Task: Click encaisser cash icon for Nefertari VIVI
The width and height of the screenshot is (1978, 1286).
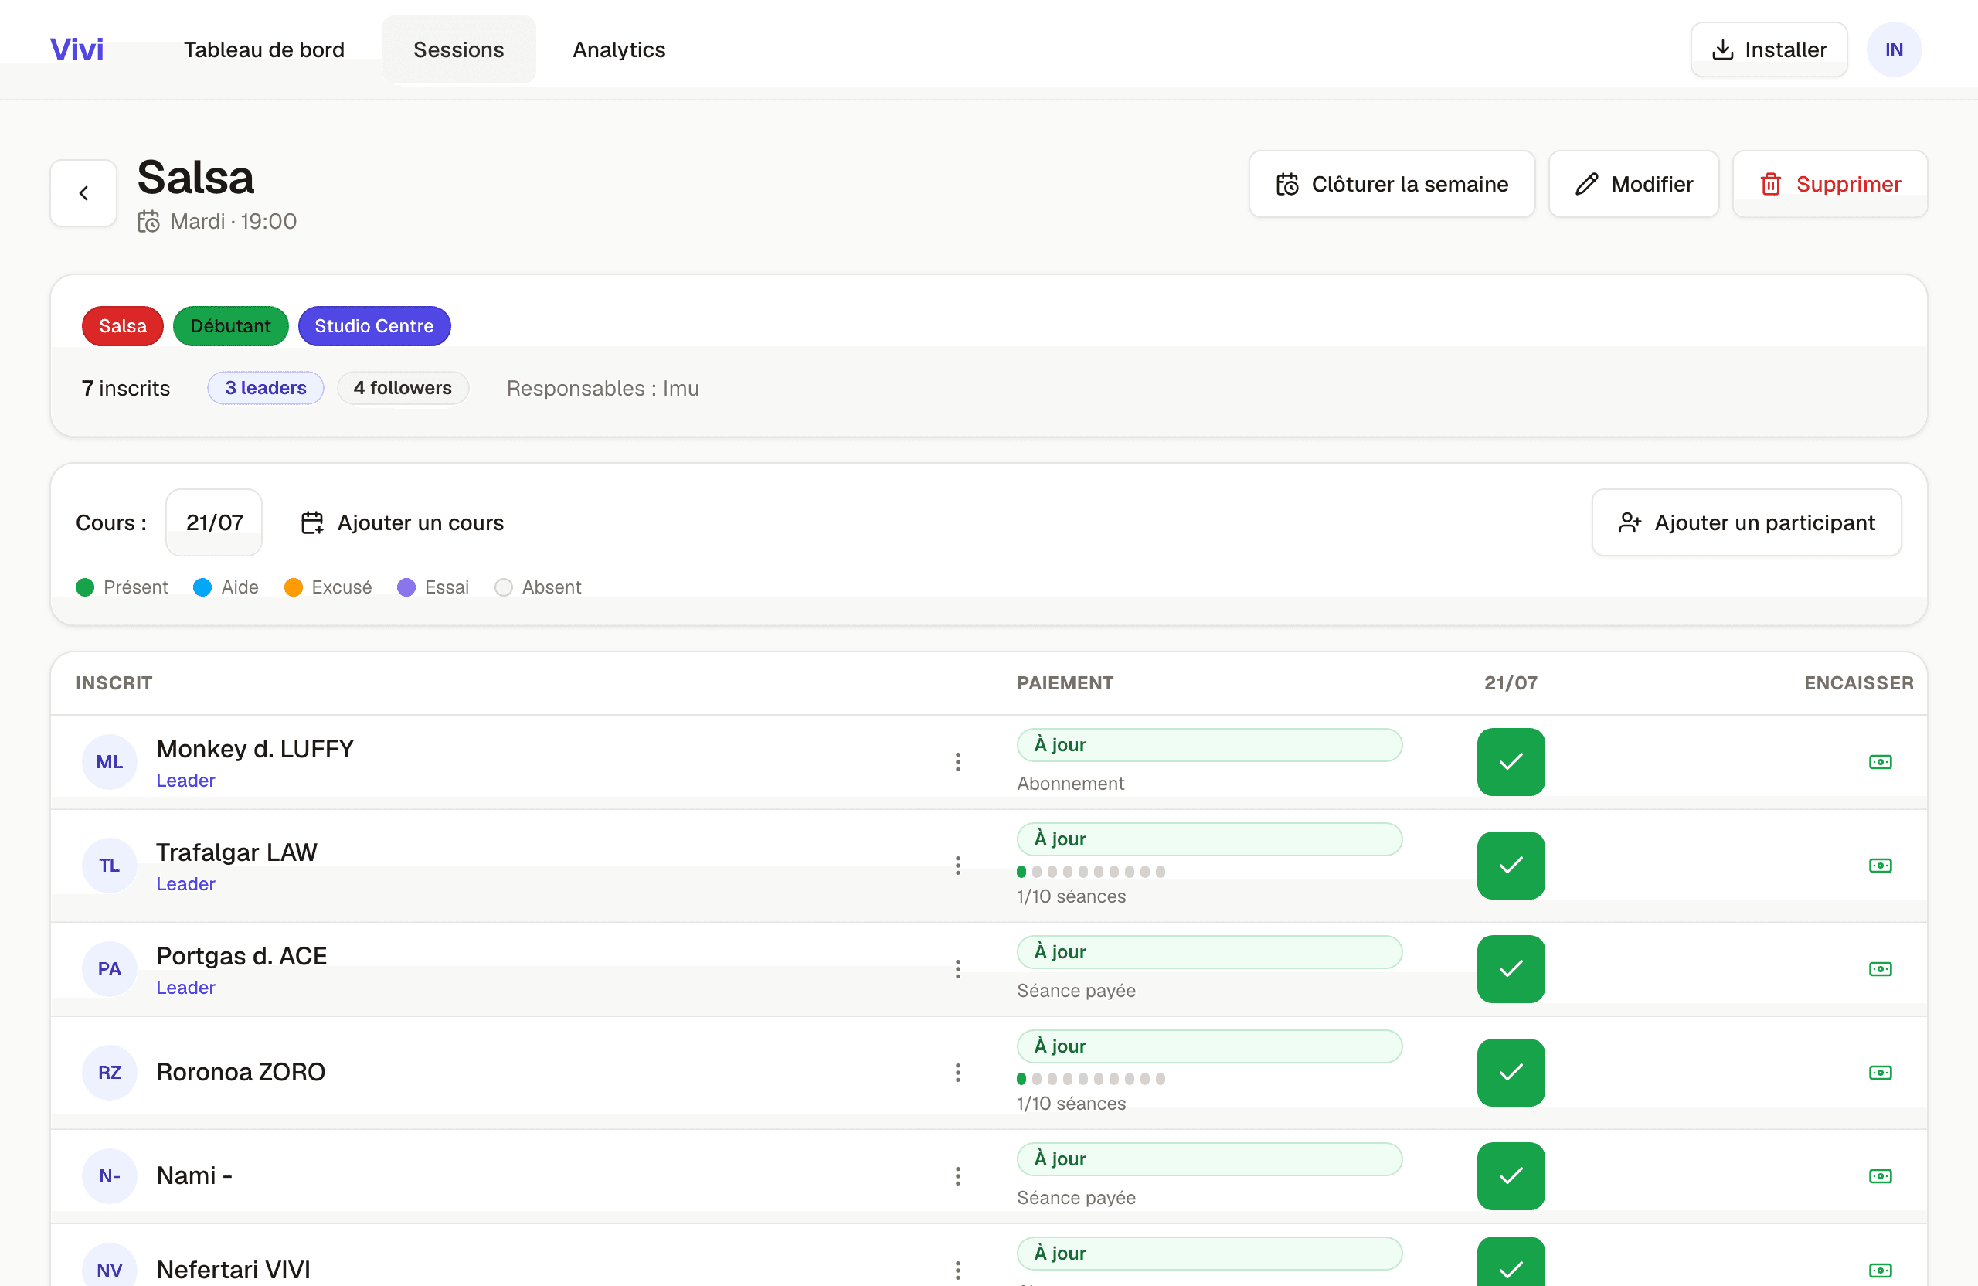Action: click(x=1880, y=1271)
